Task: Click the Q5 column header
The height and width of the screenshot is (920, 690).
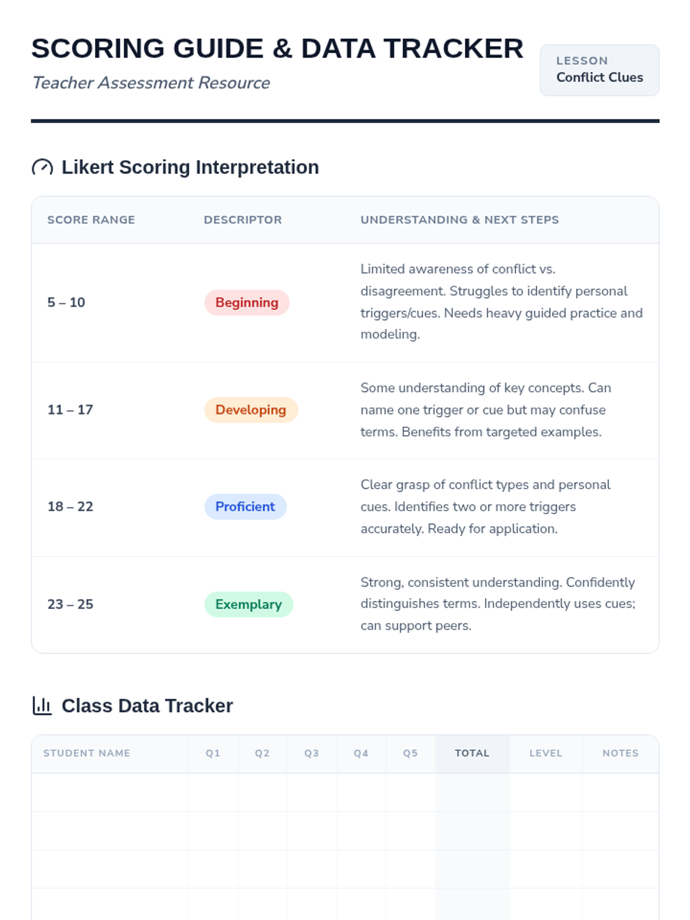Action: coord(411,753)
